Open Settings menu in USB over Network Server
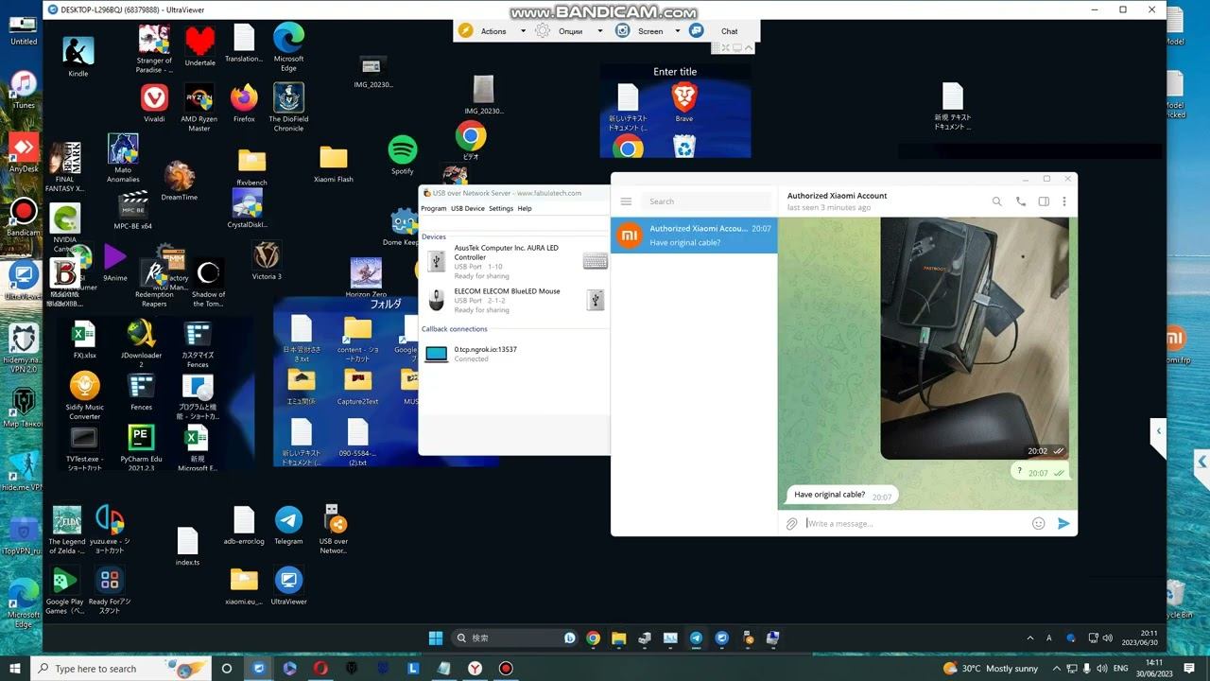Screen dimensions: 1210x681 tap(501, 208)
